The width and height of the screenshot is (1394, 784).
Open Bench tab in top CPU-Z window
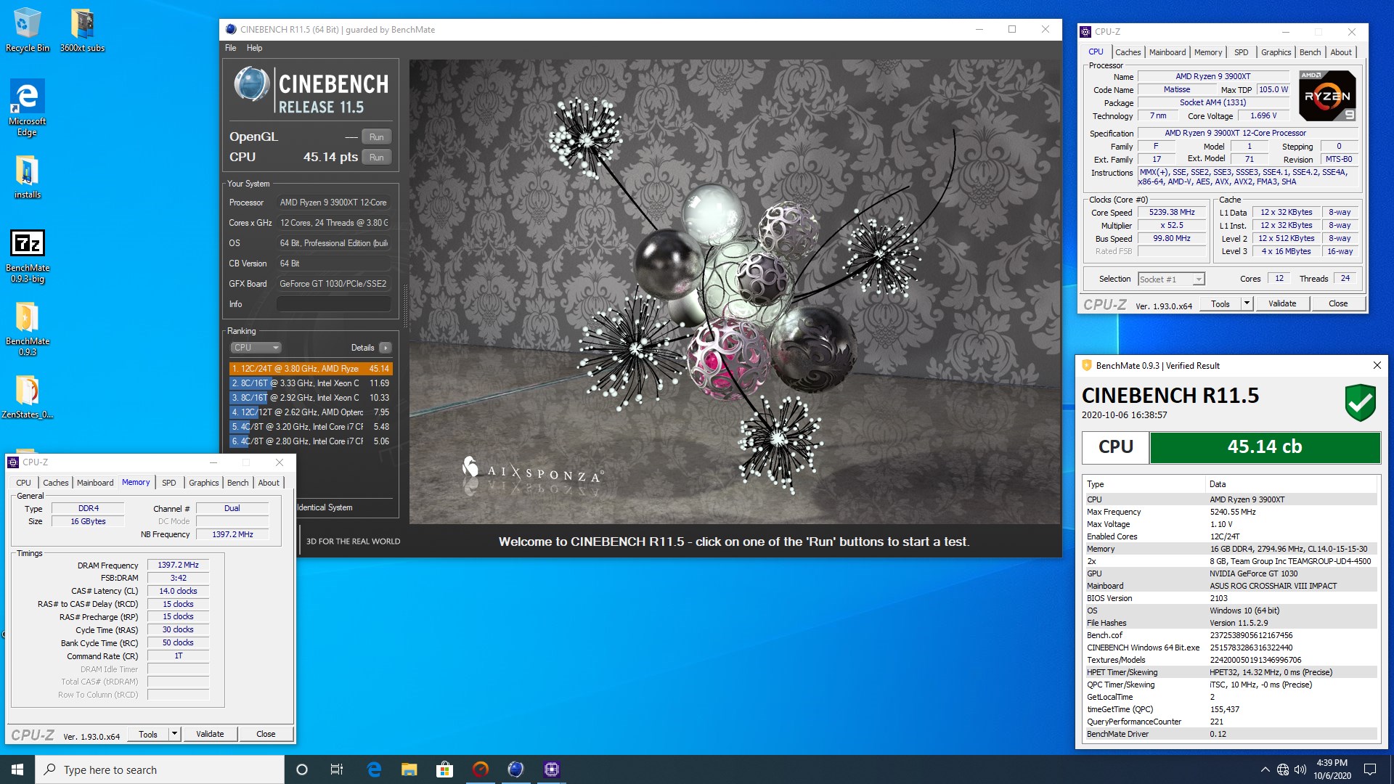click(1310, 52)
